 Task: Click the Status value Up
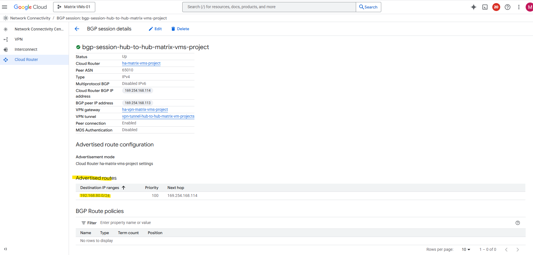tap(124, 56)
